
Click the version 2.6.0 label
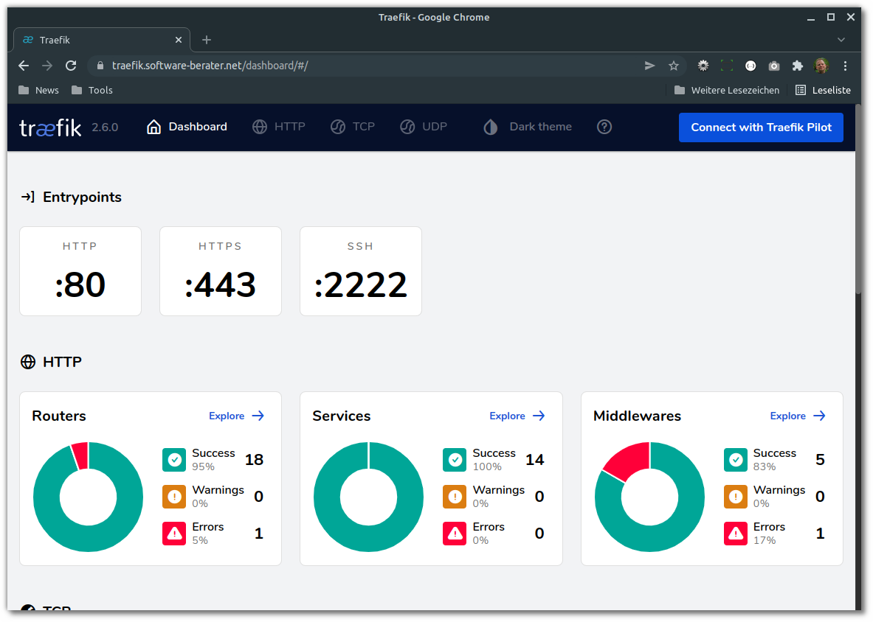click(x=106, y=127)
